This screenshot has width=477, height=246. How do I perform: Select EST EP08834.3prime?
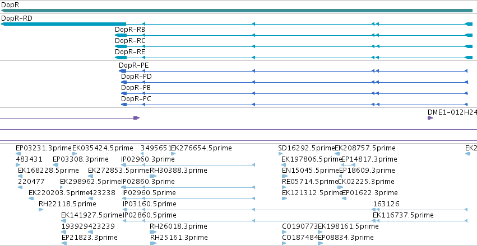click(x=346, y=238)
